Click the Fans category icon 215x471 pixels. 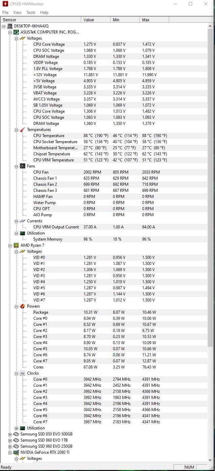click(23, 166)
